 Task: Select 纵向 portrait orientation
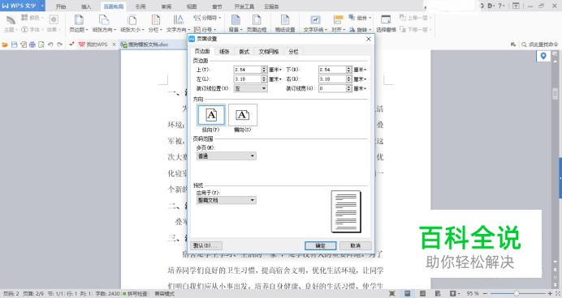pyautogui.click(x=211, y=115)
